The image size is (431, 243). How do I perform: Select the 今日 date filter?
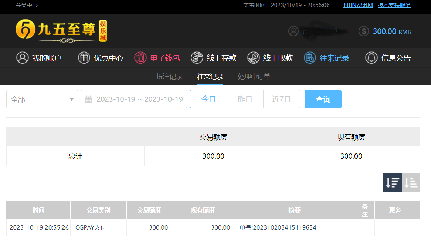click(x=208, y=99)
